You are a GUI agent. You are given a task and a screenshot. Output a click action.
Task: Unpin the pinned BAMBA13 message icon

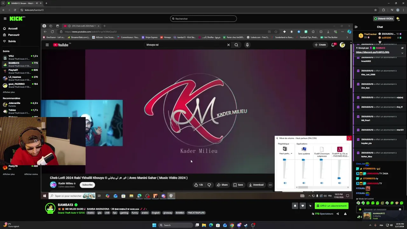402,48
